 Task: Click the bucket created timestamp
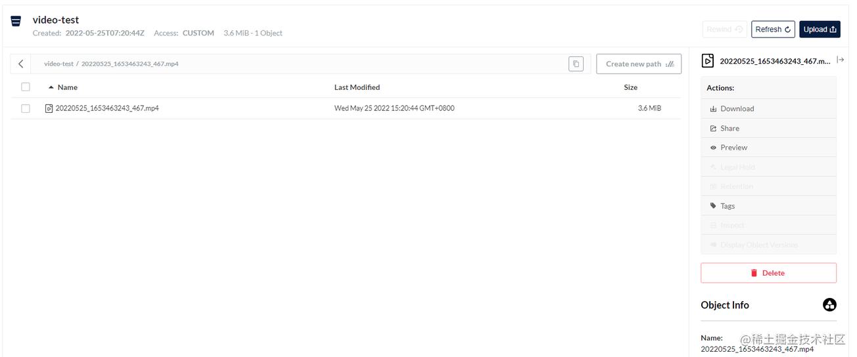tap(104, 33)
